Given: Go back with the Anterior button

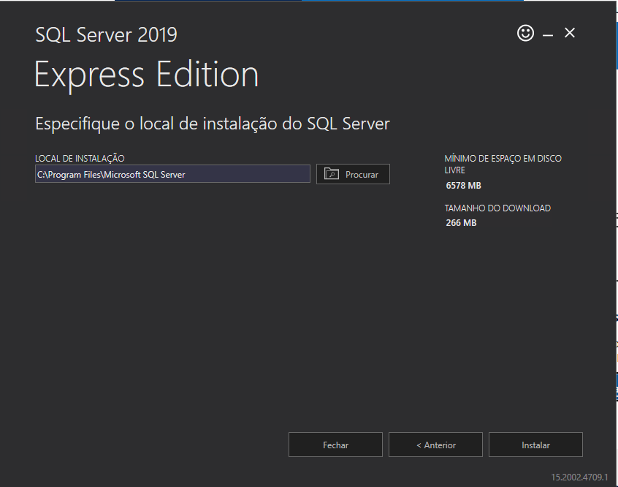Looking at the screenshot, I should coord(435,445).
